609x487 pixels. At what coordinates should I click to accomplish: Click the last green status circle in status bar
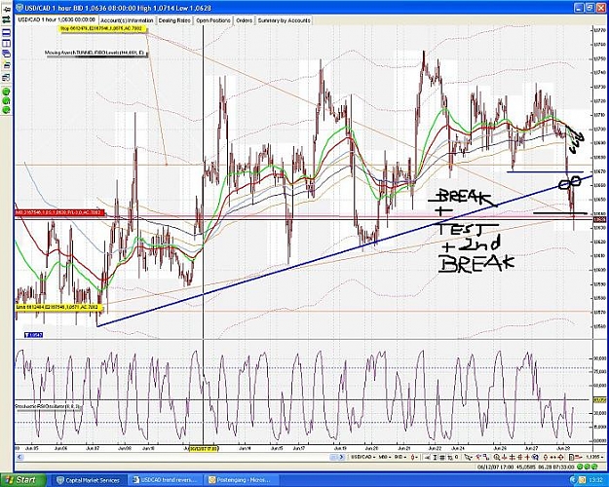594,467
